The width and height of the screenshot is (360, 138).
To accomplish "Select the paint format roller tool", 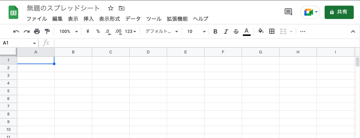I will point(47,31).
